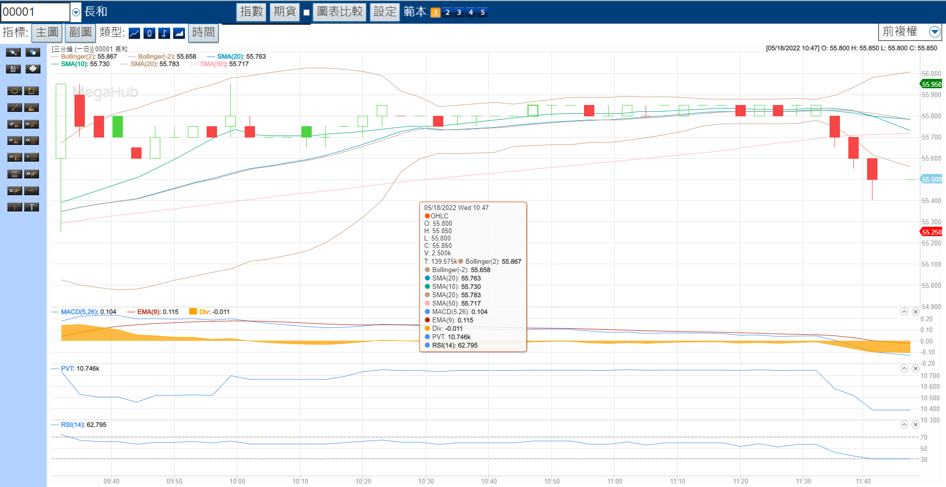Viewport: 946px width, 487px height.
Task: Select the trend line drawing tool
Action: (15, 107)
